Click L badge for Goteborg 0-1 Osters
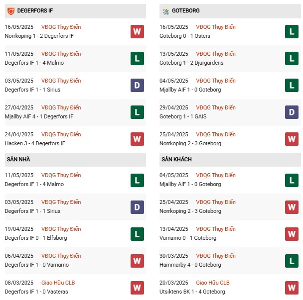Viewport: 303px width, 300px height. tap(292, 32)
